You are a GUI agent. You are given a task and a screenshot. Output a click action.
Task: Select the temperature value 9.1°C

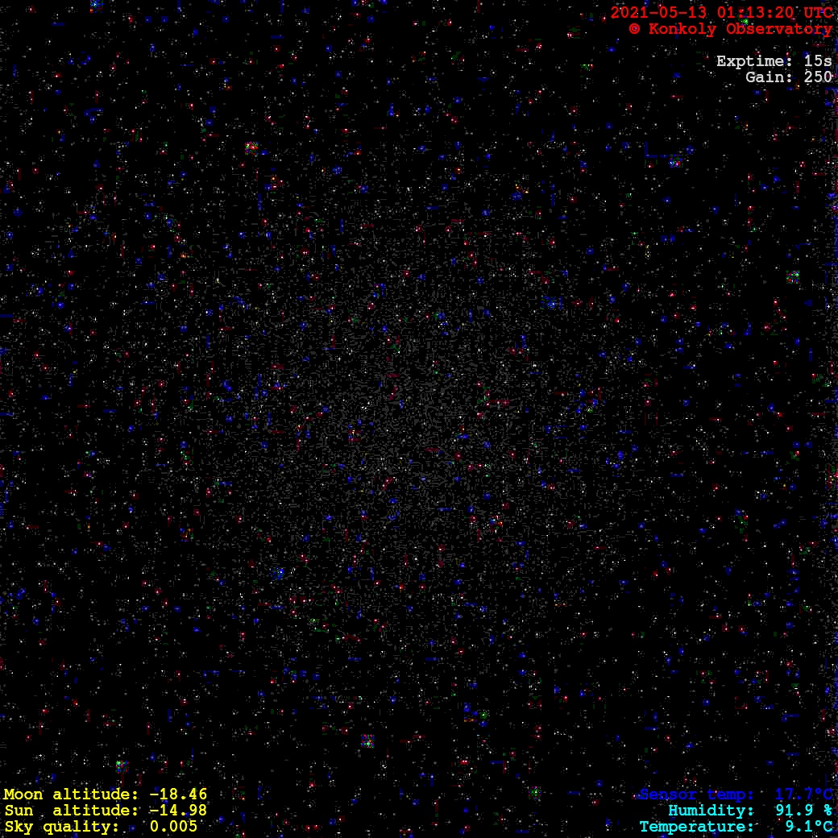point(808,827)
